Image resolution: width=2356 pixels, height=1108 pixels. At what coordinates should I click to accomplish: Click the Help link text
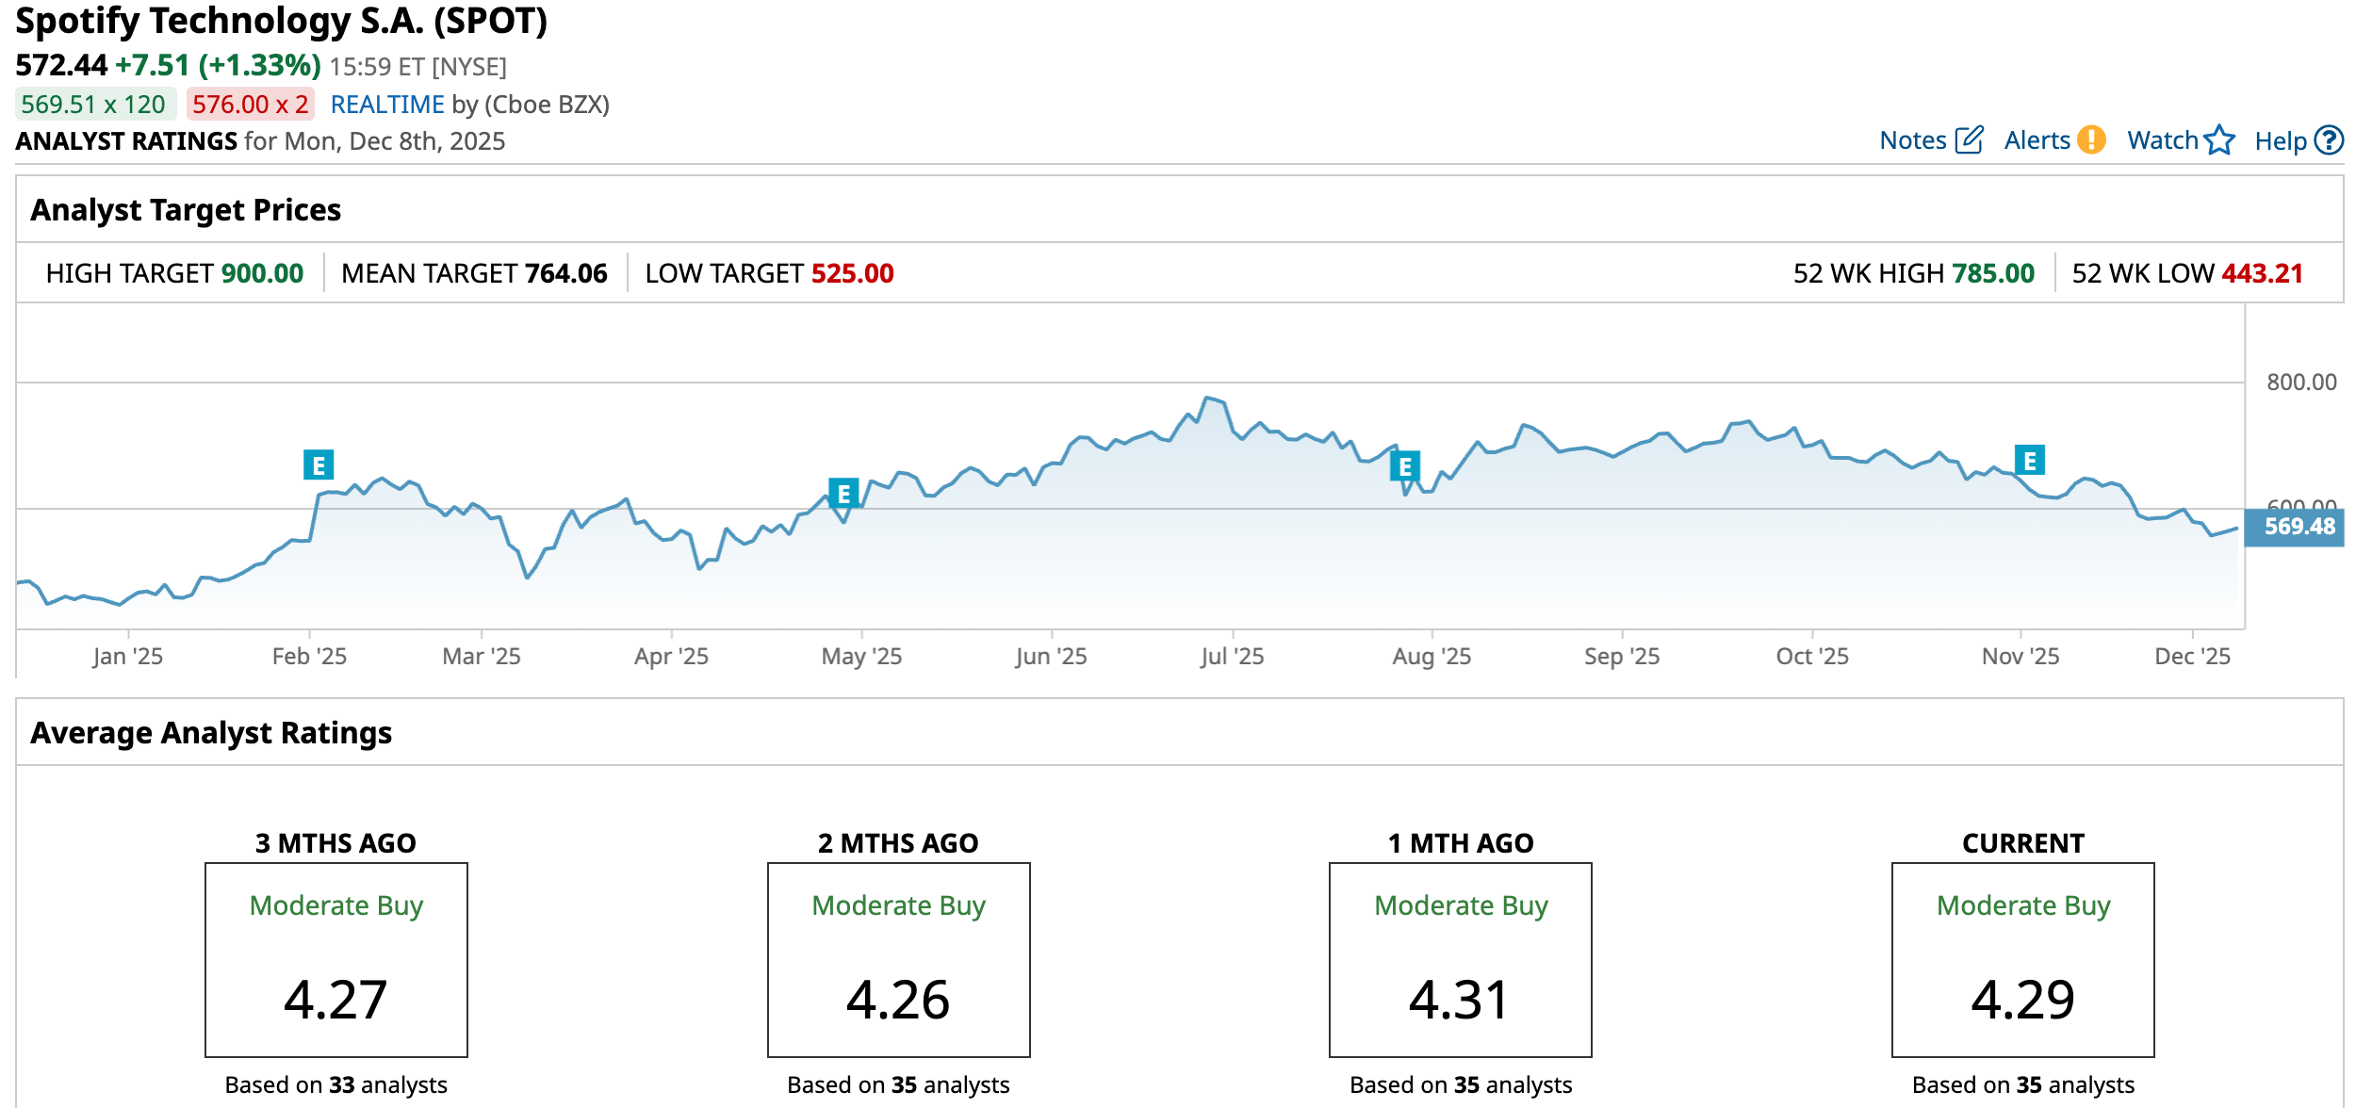[x=2280, y=141]
